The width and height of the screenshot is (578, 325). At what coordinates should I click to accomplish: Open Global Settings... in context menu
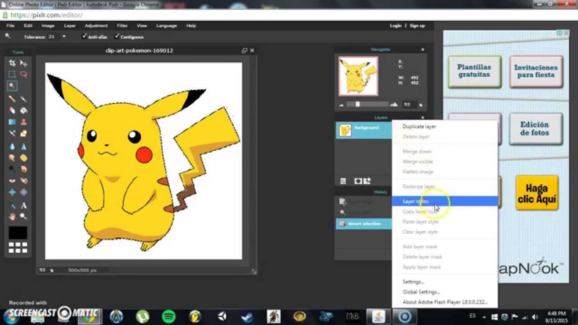click(x=445, y=292)
